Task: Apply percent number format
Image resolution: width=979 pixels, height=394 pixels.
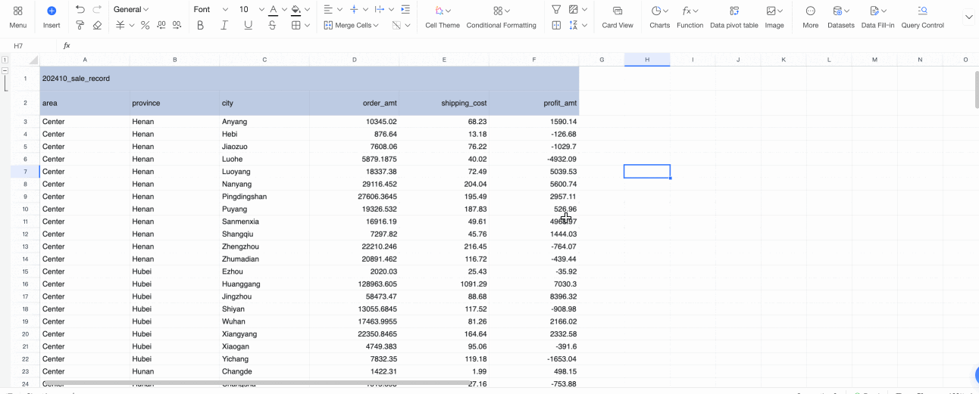Action: point(145,25)
